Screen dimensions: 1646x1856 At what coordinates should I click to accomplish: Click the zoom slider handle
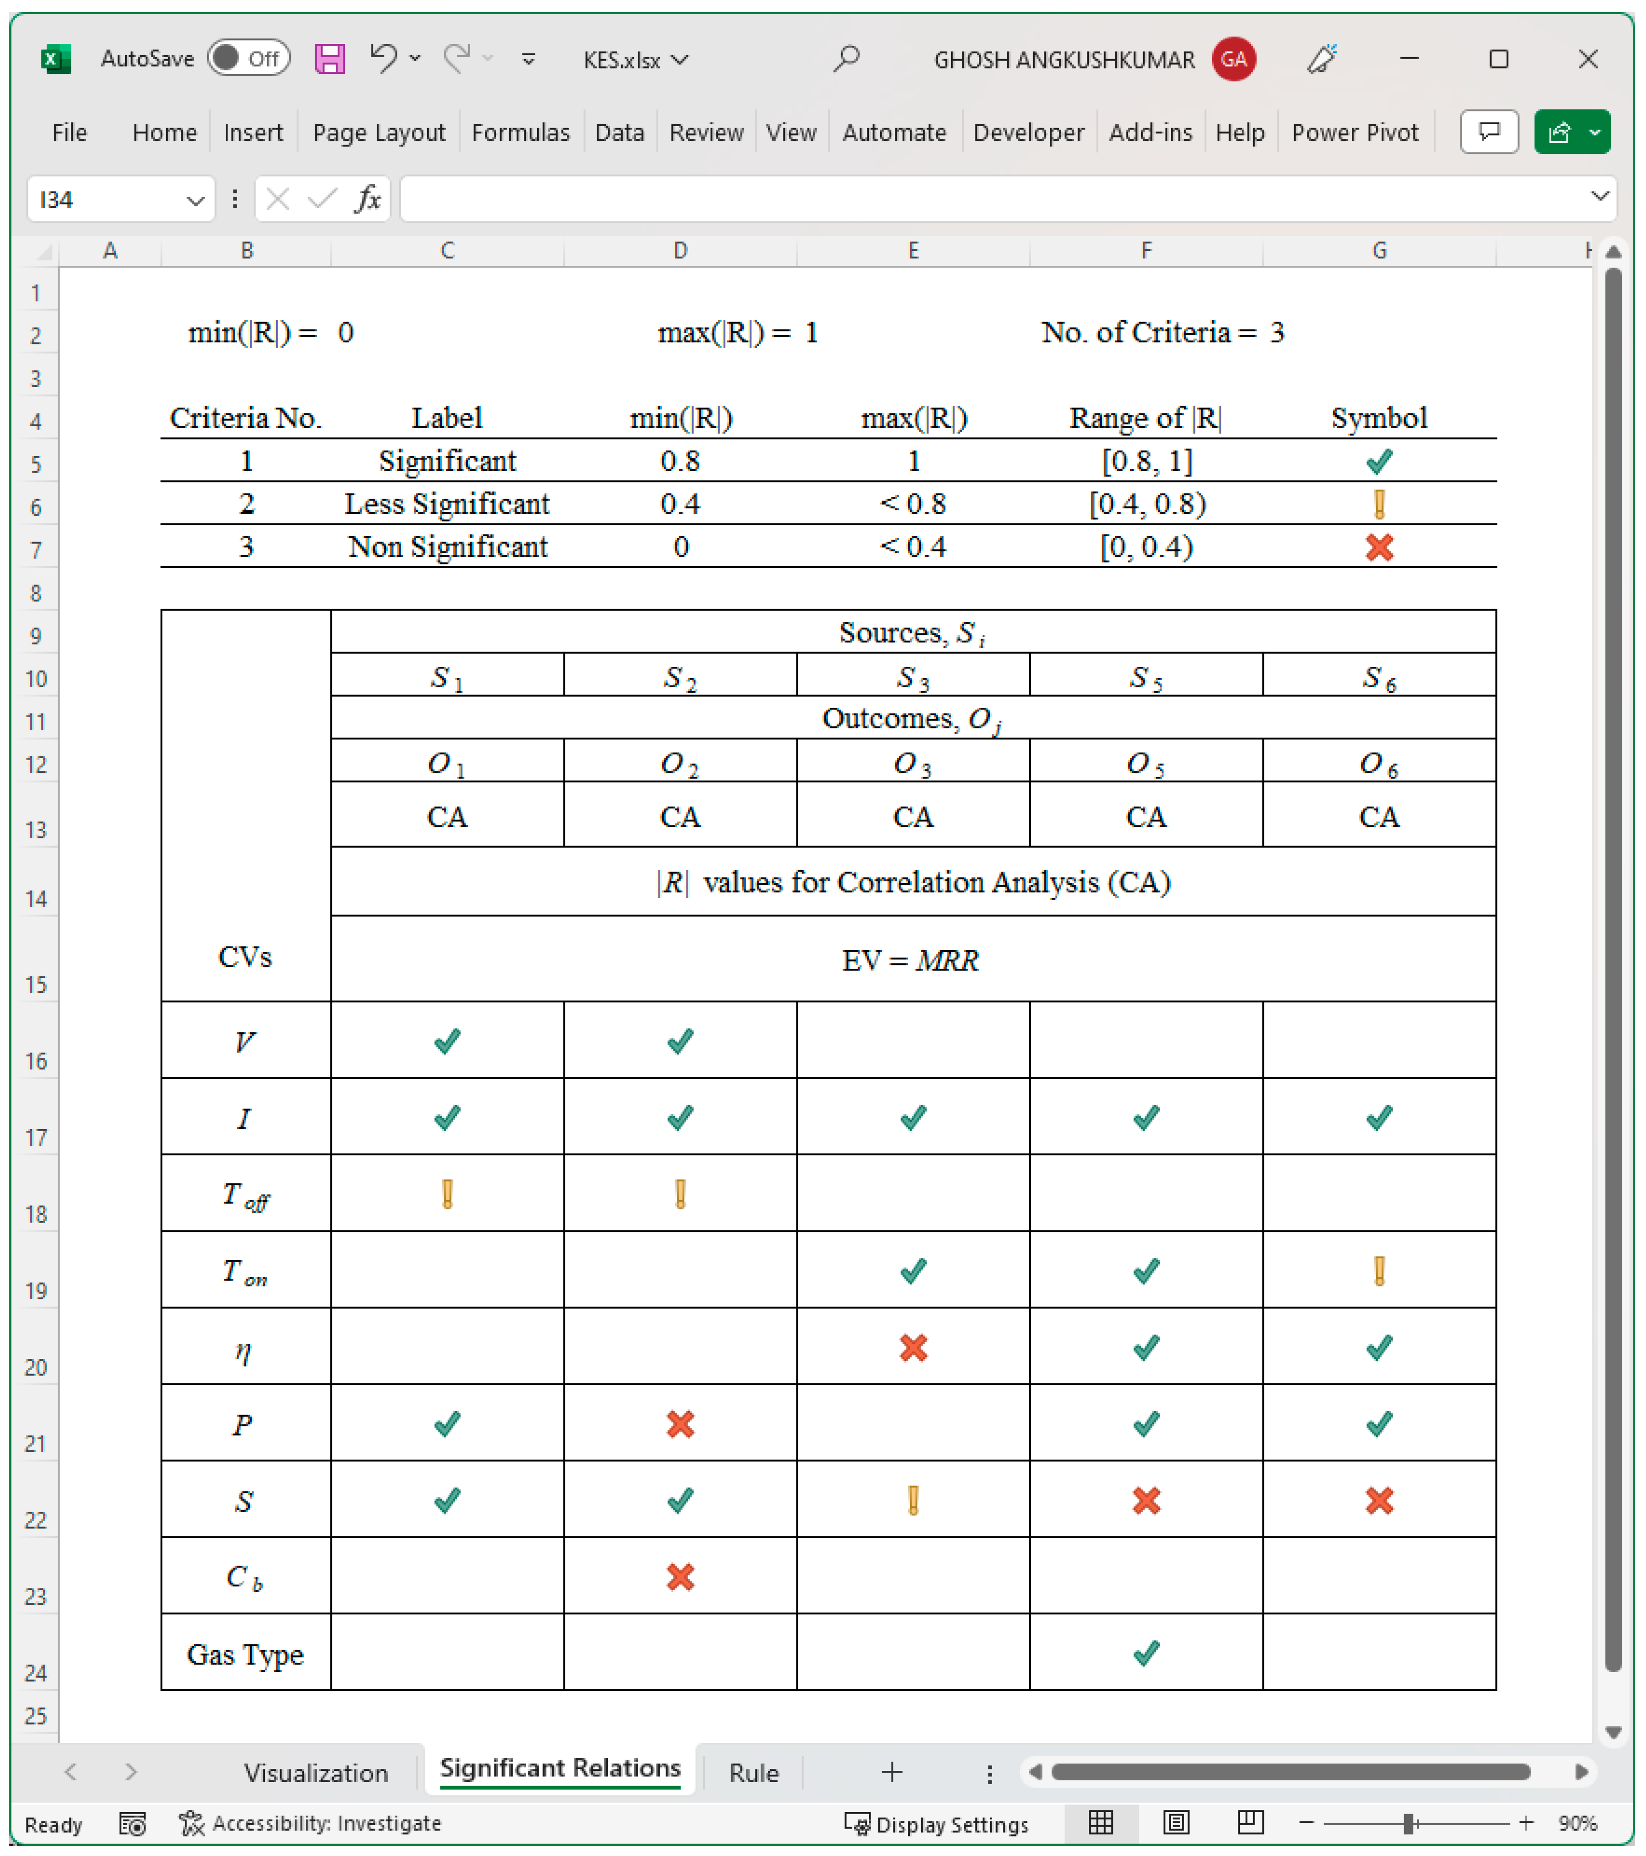click(x=1408, y=1823)
